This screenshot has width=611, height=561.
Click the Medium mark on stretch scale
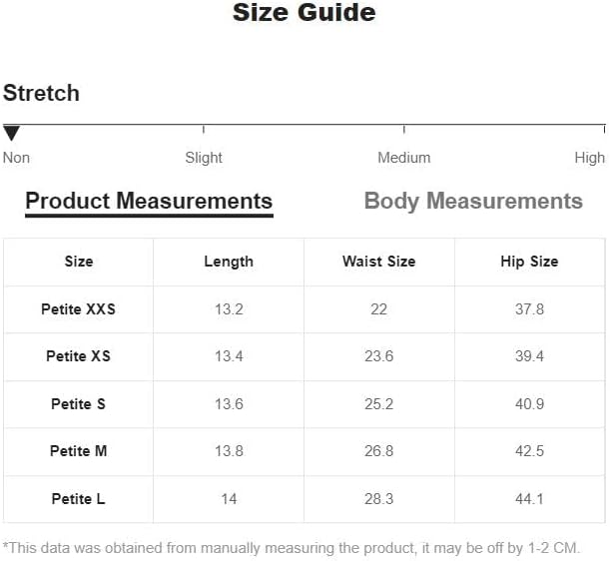tap(404, 158)
